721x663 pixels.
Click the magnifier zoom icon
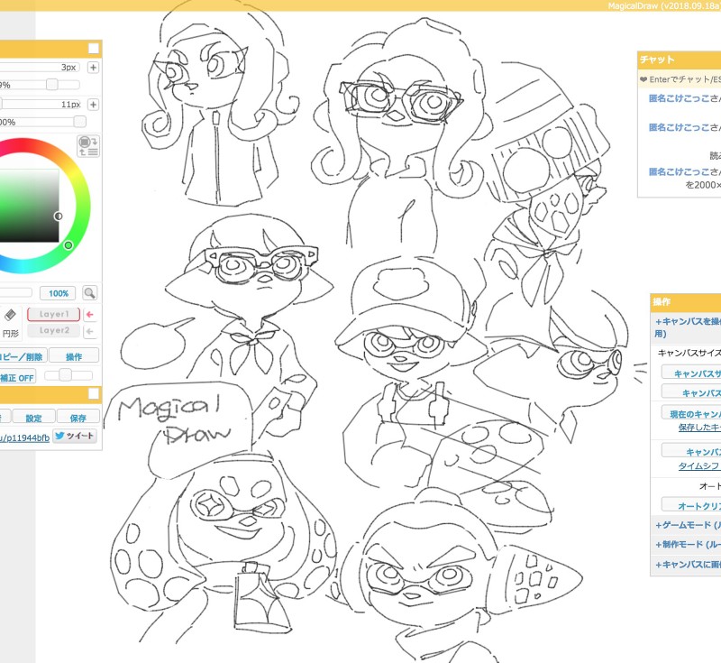pos(89,292)
